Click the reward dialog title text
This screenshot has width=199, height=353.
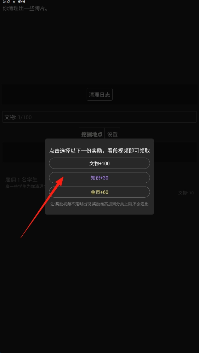pos(100,151)
